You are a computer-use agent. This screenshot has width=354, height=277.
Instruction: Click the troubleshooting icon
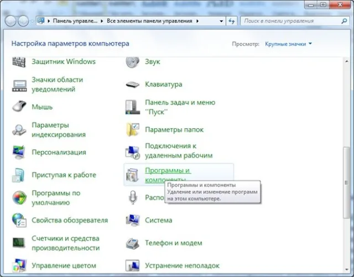[133, 265]
